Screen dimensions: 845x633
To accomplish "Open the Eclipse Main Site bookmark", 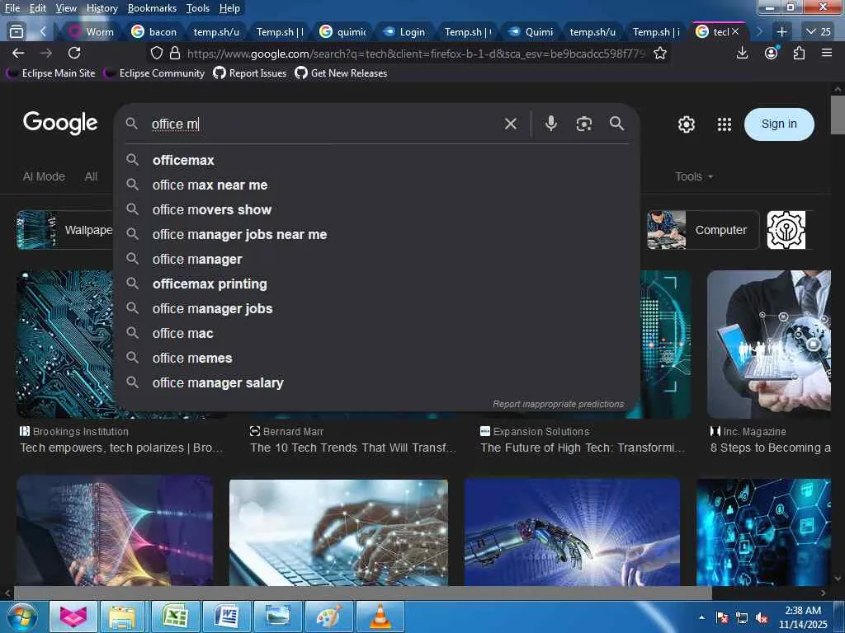I will (50, 73).
